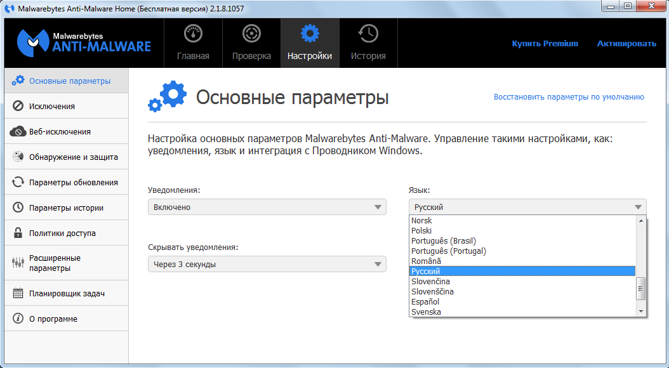Screen dimensions: 669x368
Task: Click the Политики доступа padlock icon
Action: point(18,233)
